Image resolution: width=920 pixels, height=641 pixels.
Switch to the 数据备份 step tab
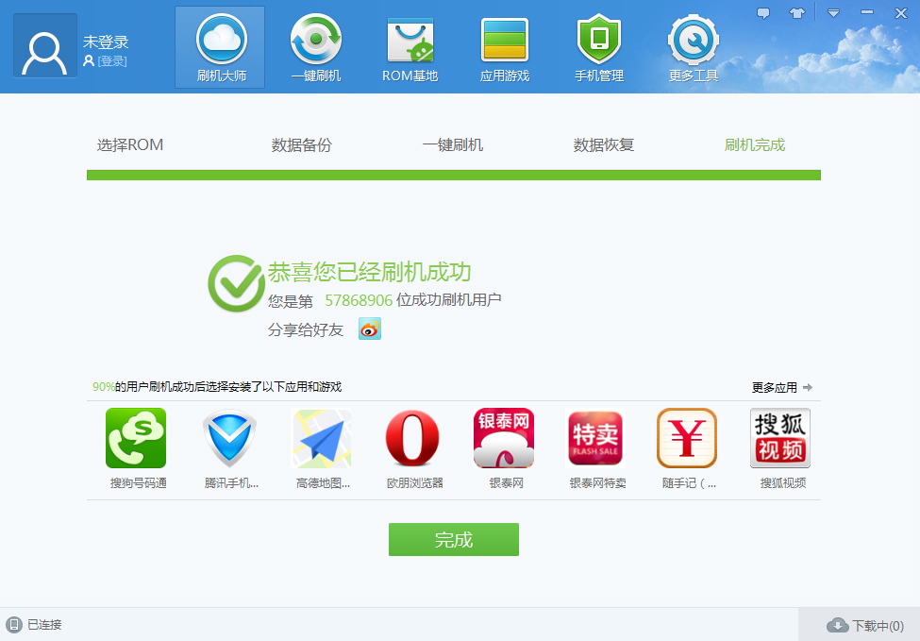[x=300, y=144]
